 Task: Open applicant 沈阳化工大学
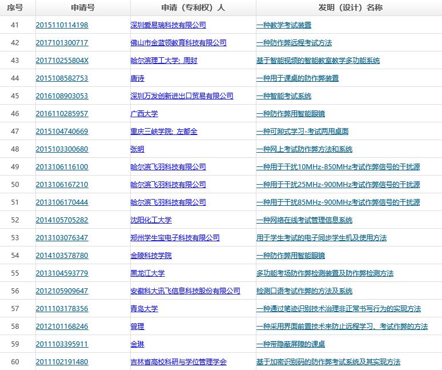151,220
